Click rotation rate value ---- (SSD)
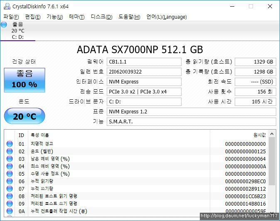280x221 pixels. tap(255, 82)
